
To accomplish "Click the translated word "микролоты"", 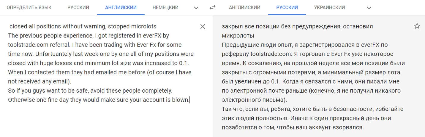I will [x=238, y=36].
